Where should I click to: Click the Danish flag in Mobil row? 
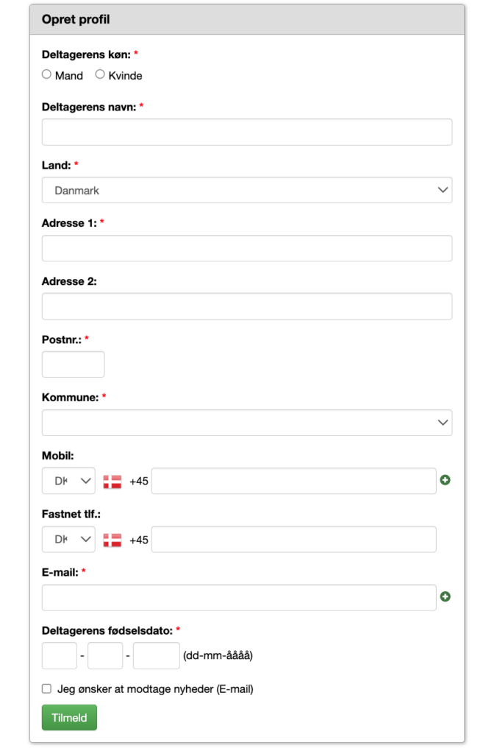[112, 482]
